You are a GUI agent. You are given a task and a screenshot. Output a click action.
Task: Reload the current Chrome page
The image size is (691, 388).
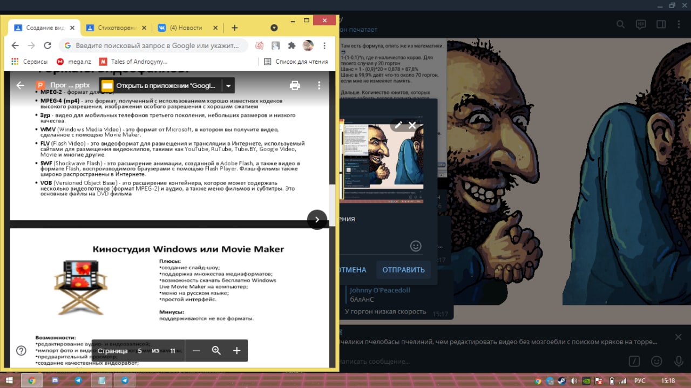click(48, 46)
